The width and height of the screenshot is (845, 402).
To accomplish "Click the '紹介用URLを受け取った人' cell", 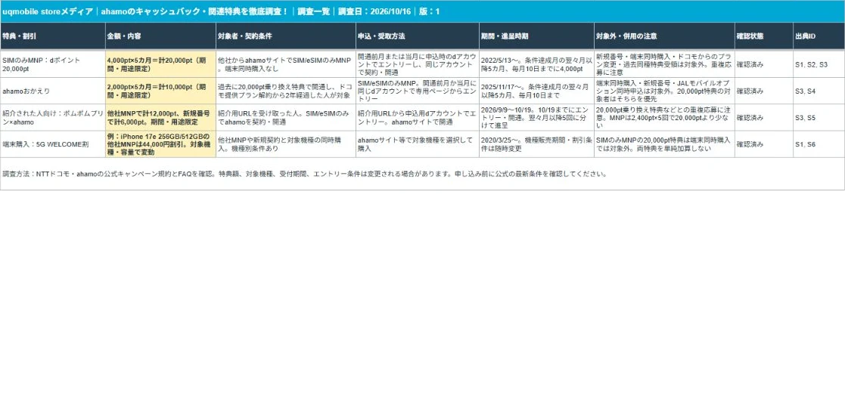I will pos(286,117).
